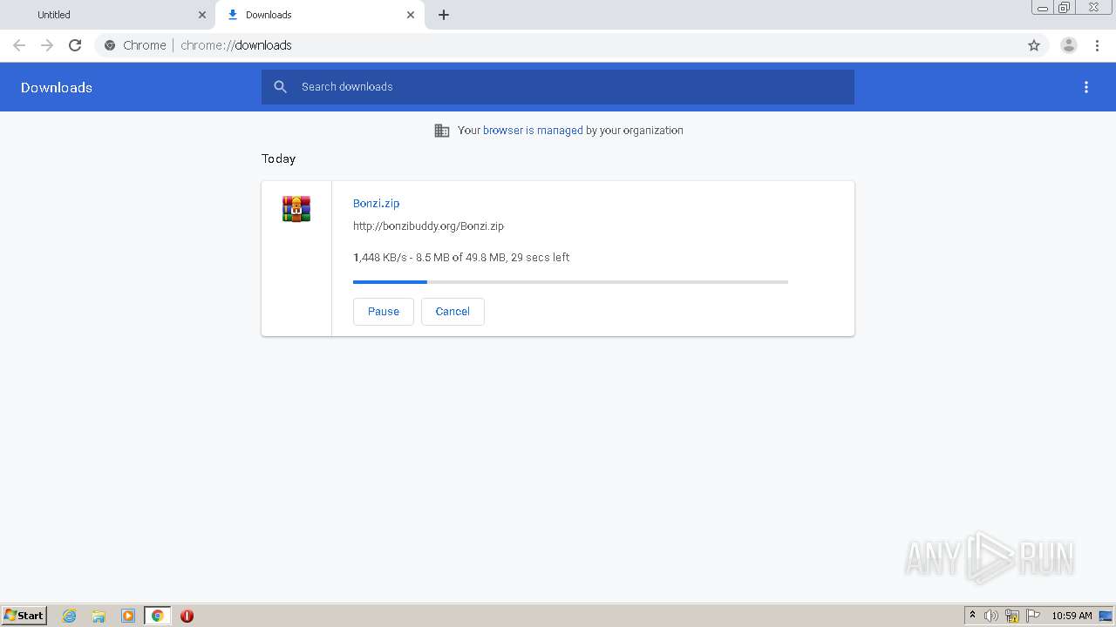Open the volume speaker tray icon

click(991, 616)
